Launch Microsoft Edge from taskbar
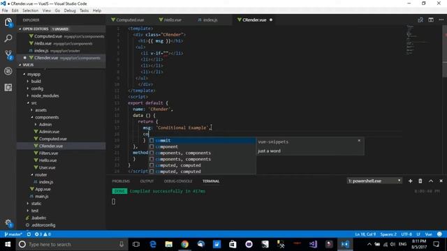Image resolution: width=447 pixels, height=251 pixels. coord(153,244)
